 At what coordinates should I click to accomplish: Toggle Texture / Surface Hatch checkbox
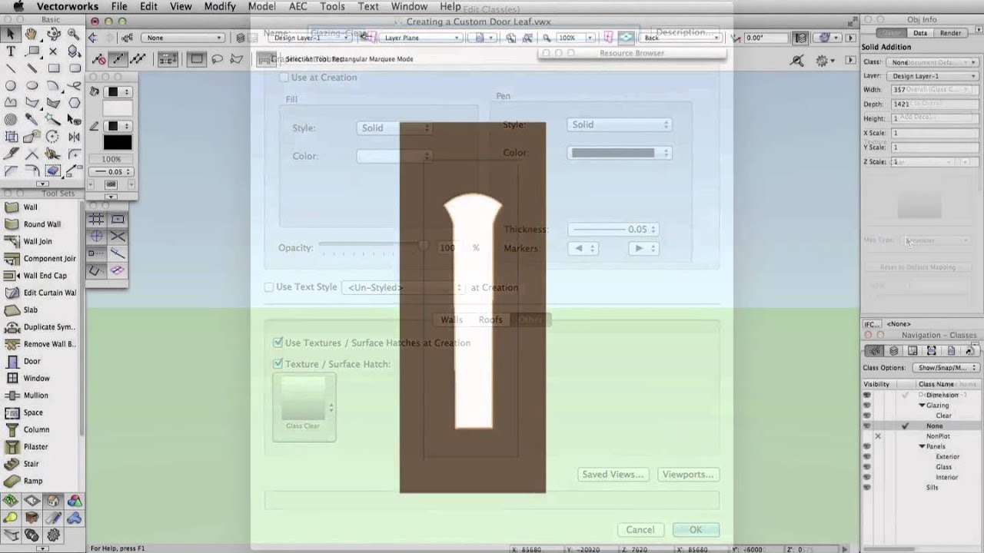click(278, 364)
